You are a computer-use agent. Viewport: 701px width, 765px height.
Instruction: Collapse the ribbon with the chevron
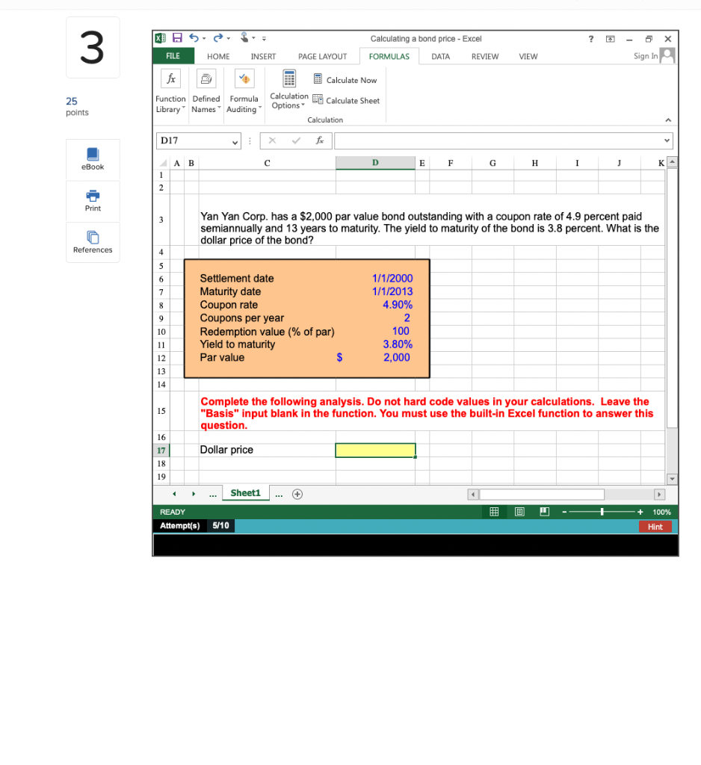[667, 120]
